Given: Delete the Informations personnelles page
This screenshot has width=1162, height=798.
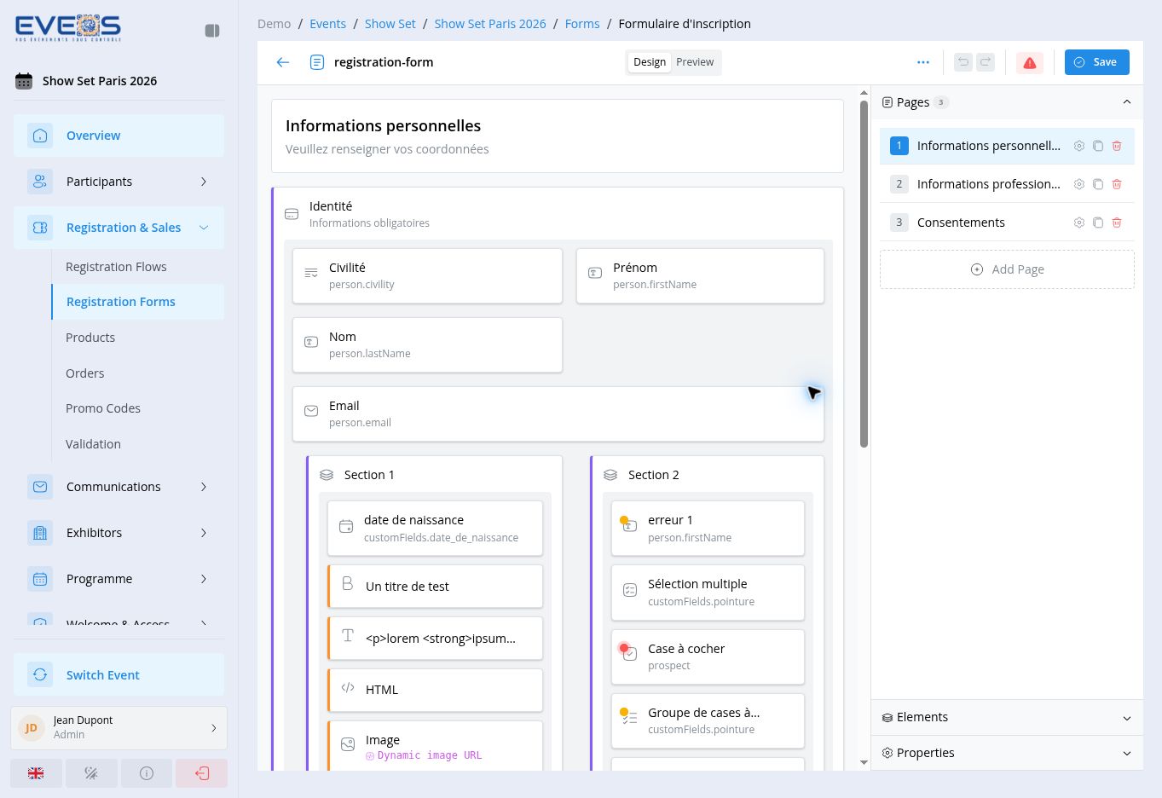Looking at the screenshot, I should pos(1117,146).
